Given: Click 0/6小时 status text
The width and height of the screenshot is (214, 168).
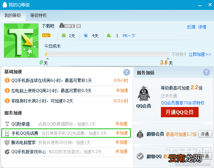Looking at the screenshot, I should [121, 80].
